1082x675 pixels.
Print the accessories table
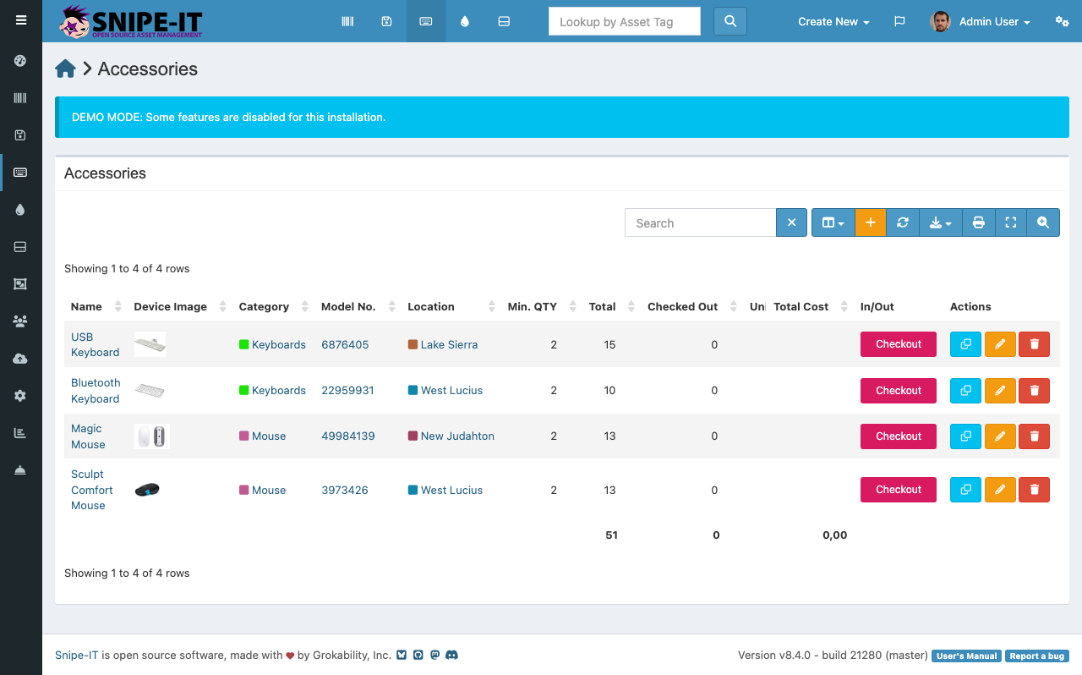[x=979, y=222]
